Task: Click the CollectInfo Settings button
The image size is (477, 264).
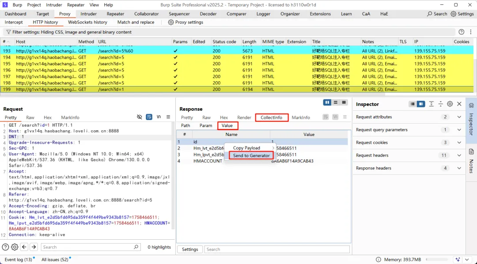Action: (190, 249)
